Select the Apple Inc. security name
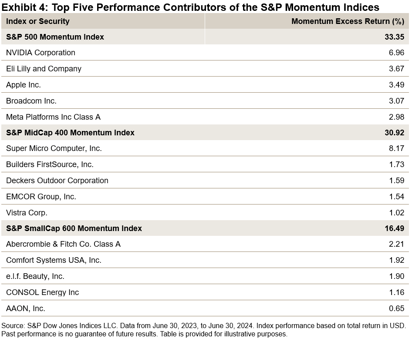412x342 pixels. [24, 85]
